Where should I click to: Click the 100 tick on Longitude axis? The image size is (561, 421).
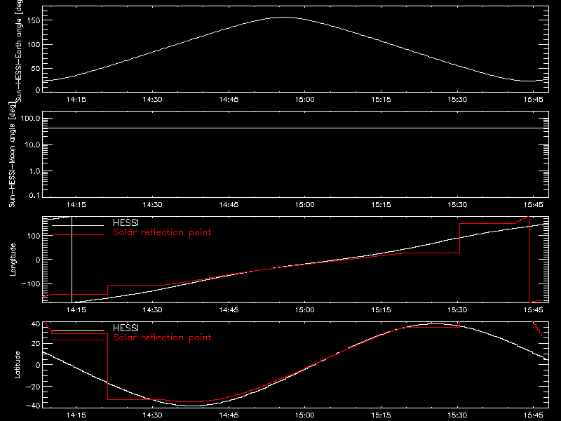click(x=34, y=236)
